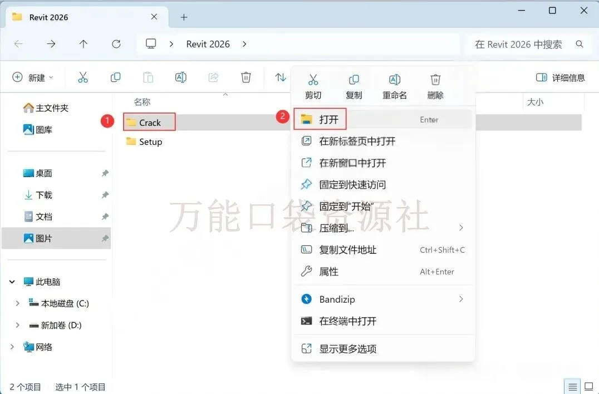Click chevron after Revit 2026 in address bar

pos(244,44)
